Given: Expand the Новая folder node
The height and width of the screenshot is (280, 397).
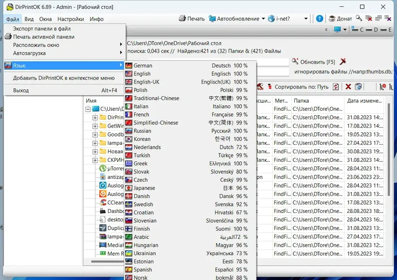Looking at the screenshot, I should pyautogui.click(x=95, y=152).
